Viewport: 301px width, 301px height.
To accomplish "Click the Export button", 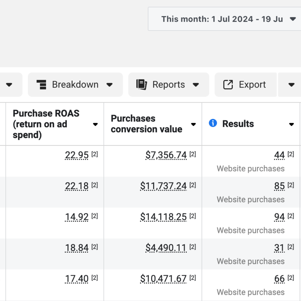I will pyautogui.click(x=245, y=84).
